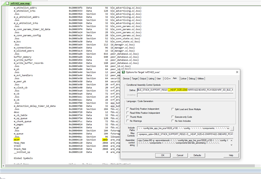The image size is (261, 179).
Task: Click address 0x20004910 in STACK row
Action: click(x=75, y=146)
